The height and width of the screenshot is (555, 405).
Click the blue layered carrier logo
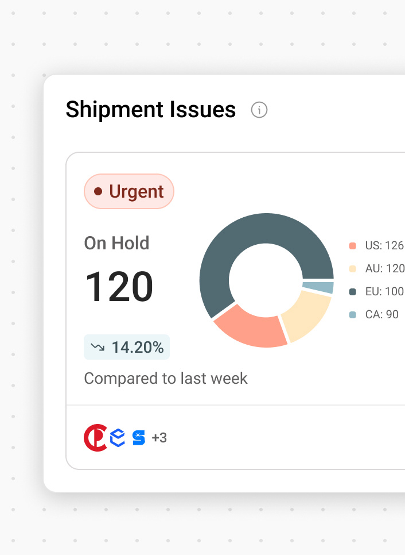click(118, 438)
